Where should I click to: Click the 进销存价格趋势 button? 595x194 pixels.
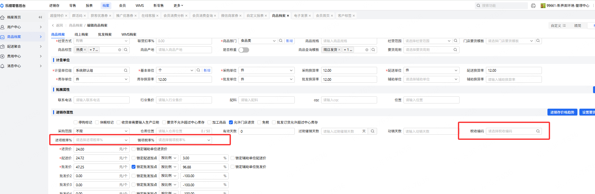point(562,112)
